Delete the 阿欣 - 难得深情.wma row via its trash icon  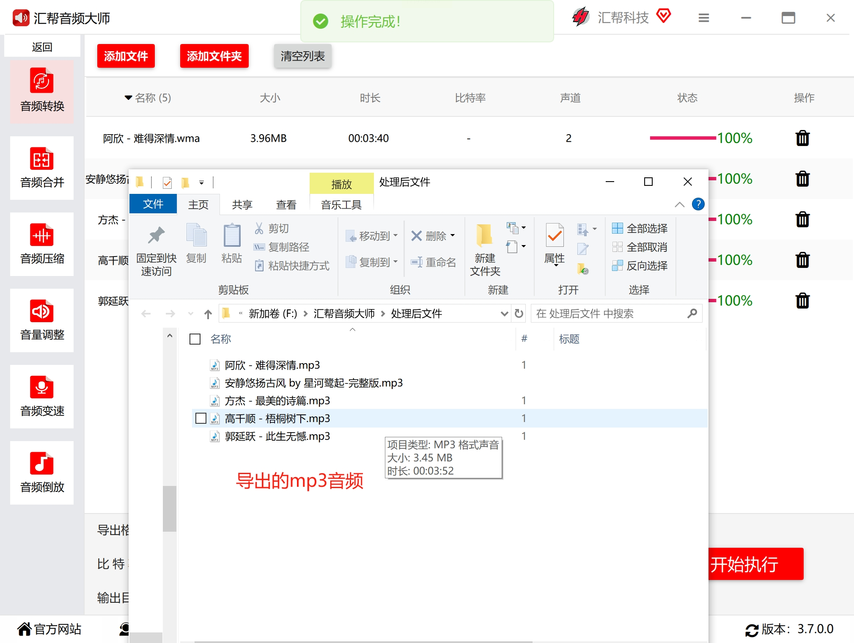[802, 138]
